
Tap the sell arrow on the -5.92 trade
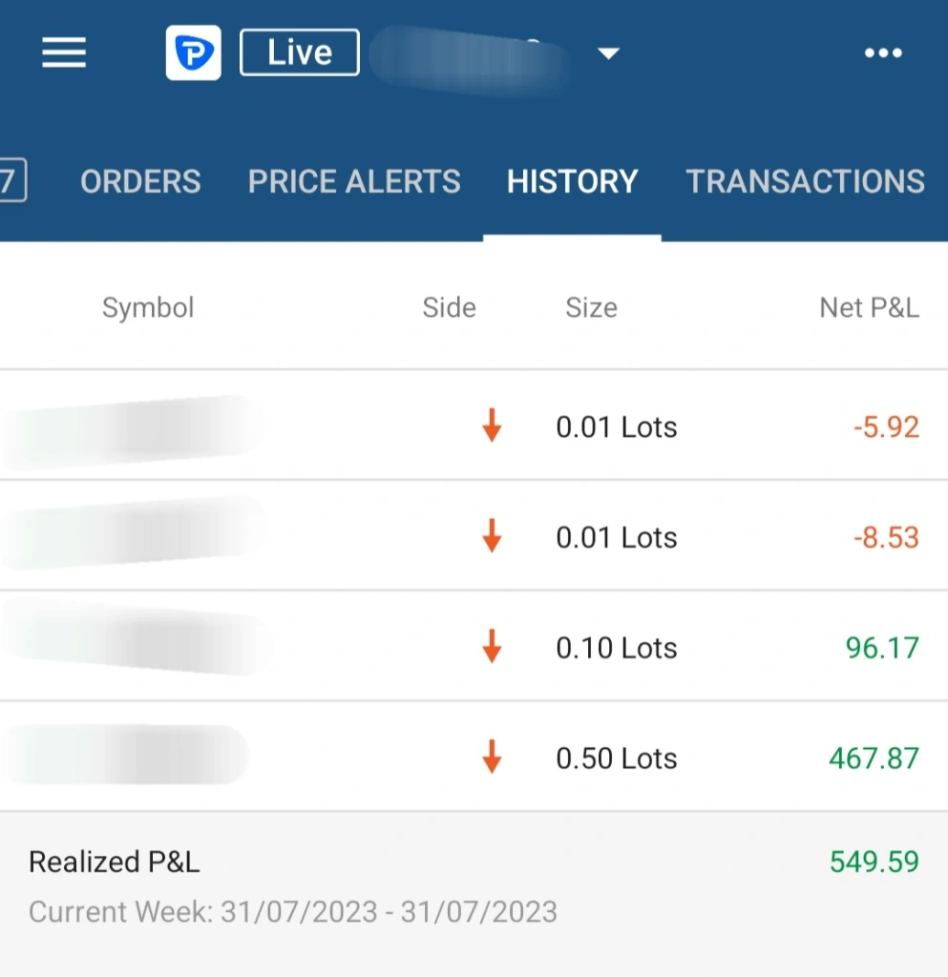tap(492, 426)
